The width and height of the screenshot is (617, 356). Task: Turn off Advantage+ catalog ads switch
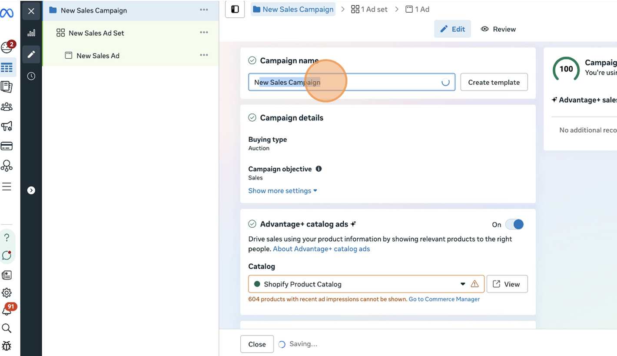click(x=514, y=224)
